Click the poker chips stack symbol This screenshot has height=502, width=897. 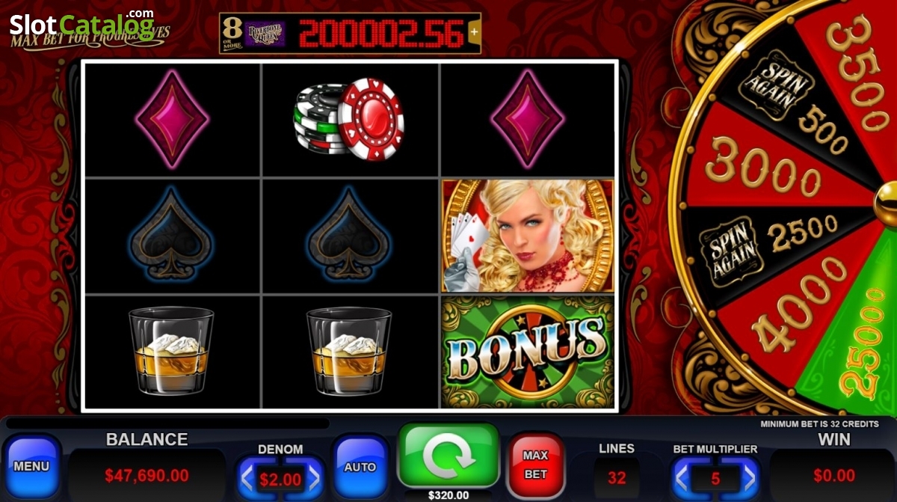tap(349, 121)
